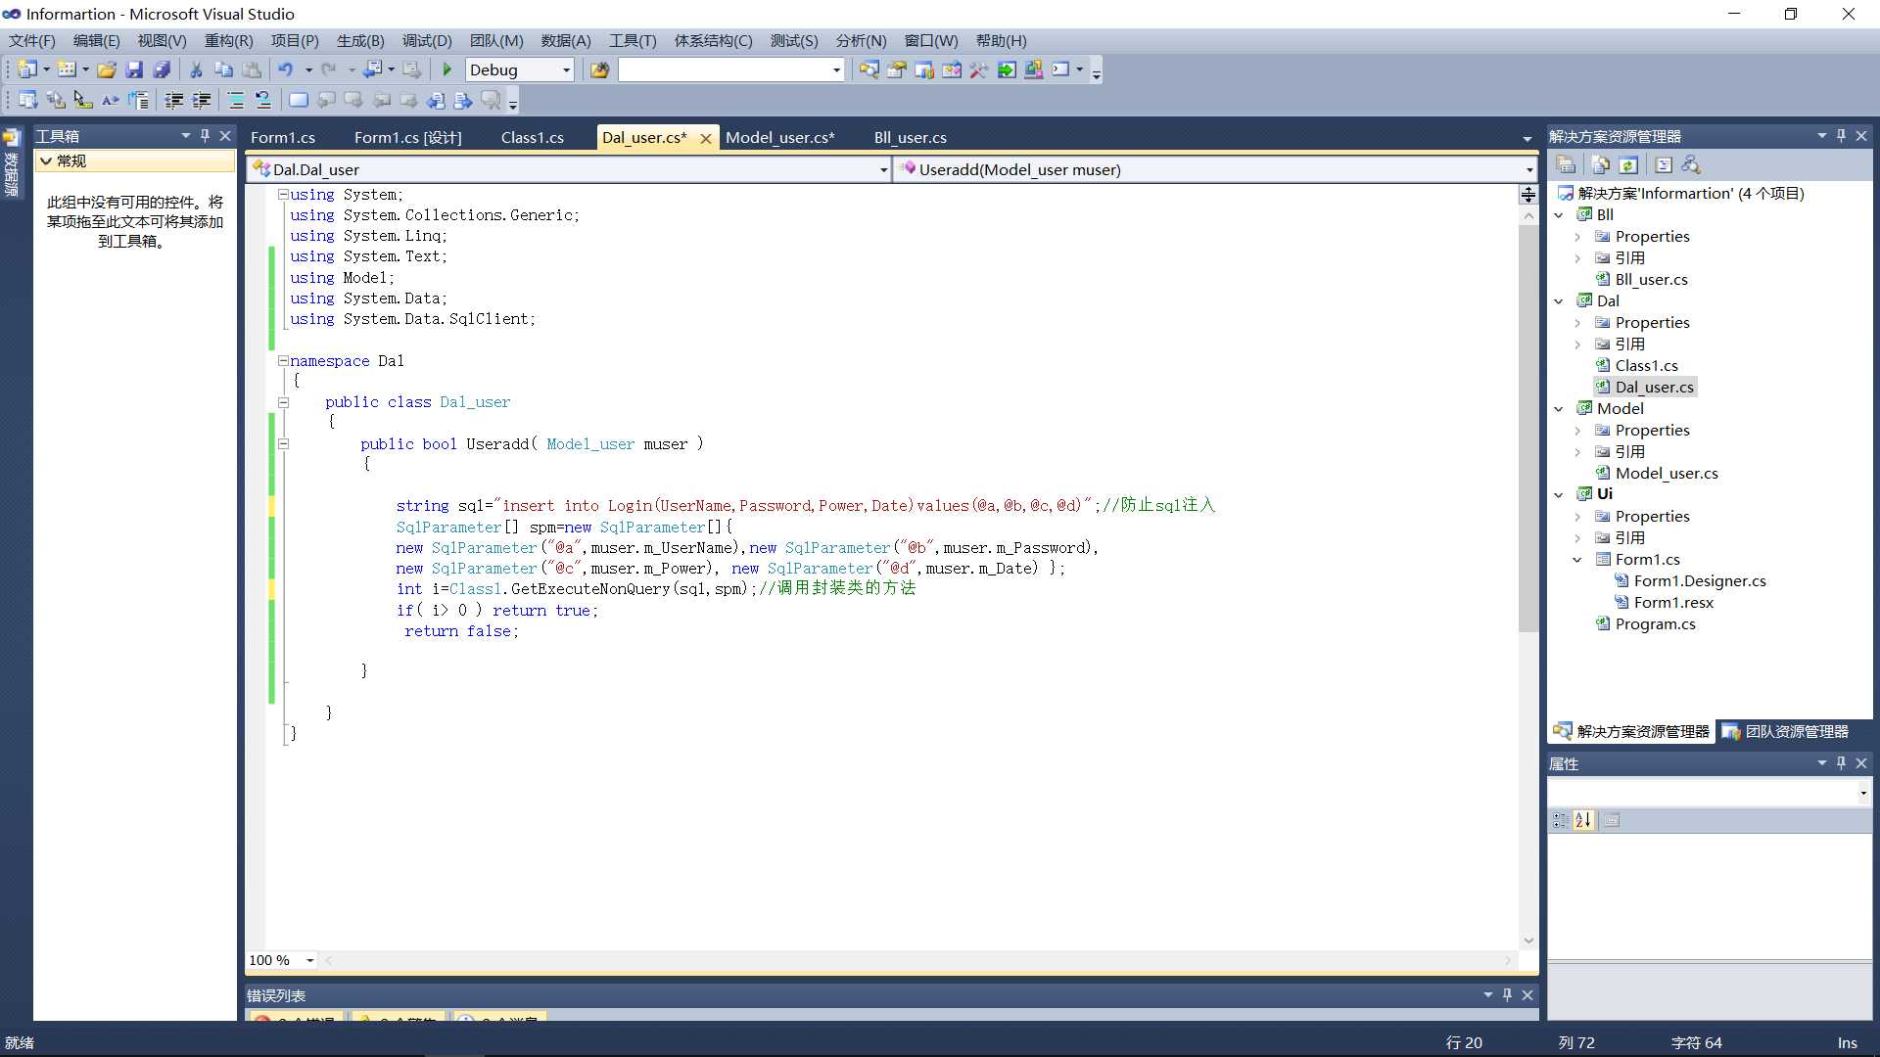The image size is (1880, 1057).
Task: Collapse the Model project node
Action: coord(1559,409)
